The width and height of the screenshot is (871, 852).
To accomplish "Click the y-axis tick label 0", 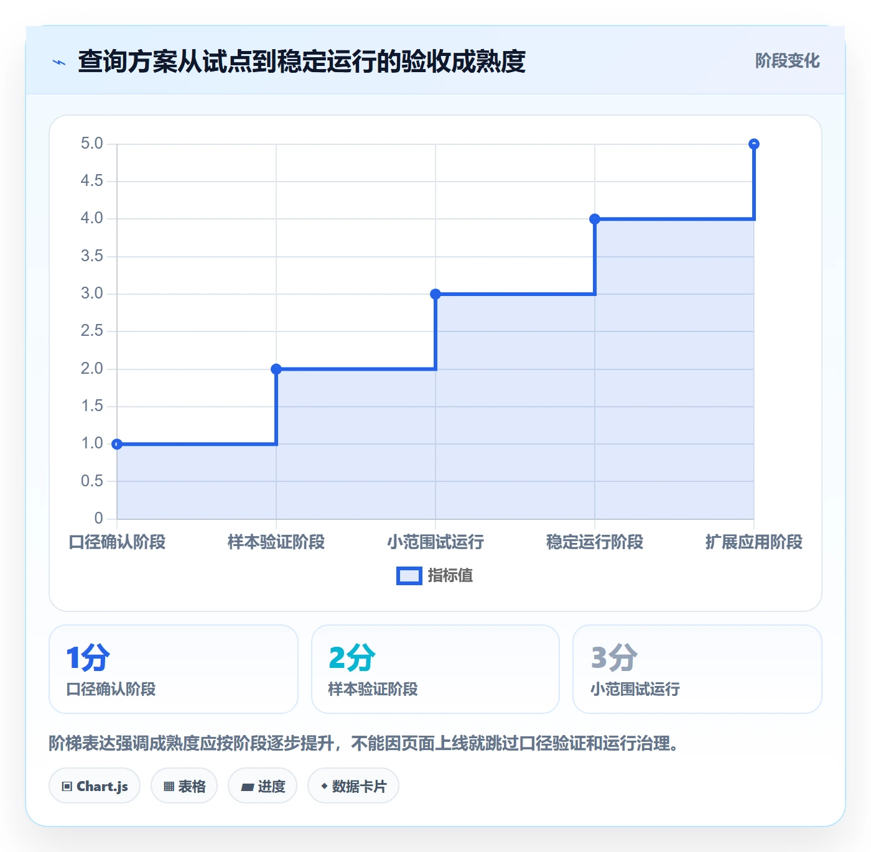I will click(x=98, y=519).
